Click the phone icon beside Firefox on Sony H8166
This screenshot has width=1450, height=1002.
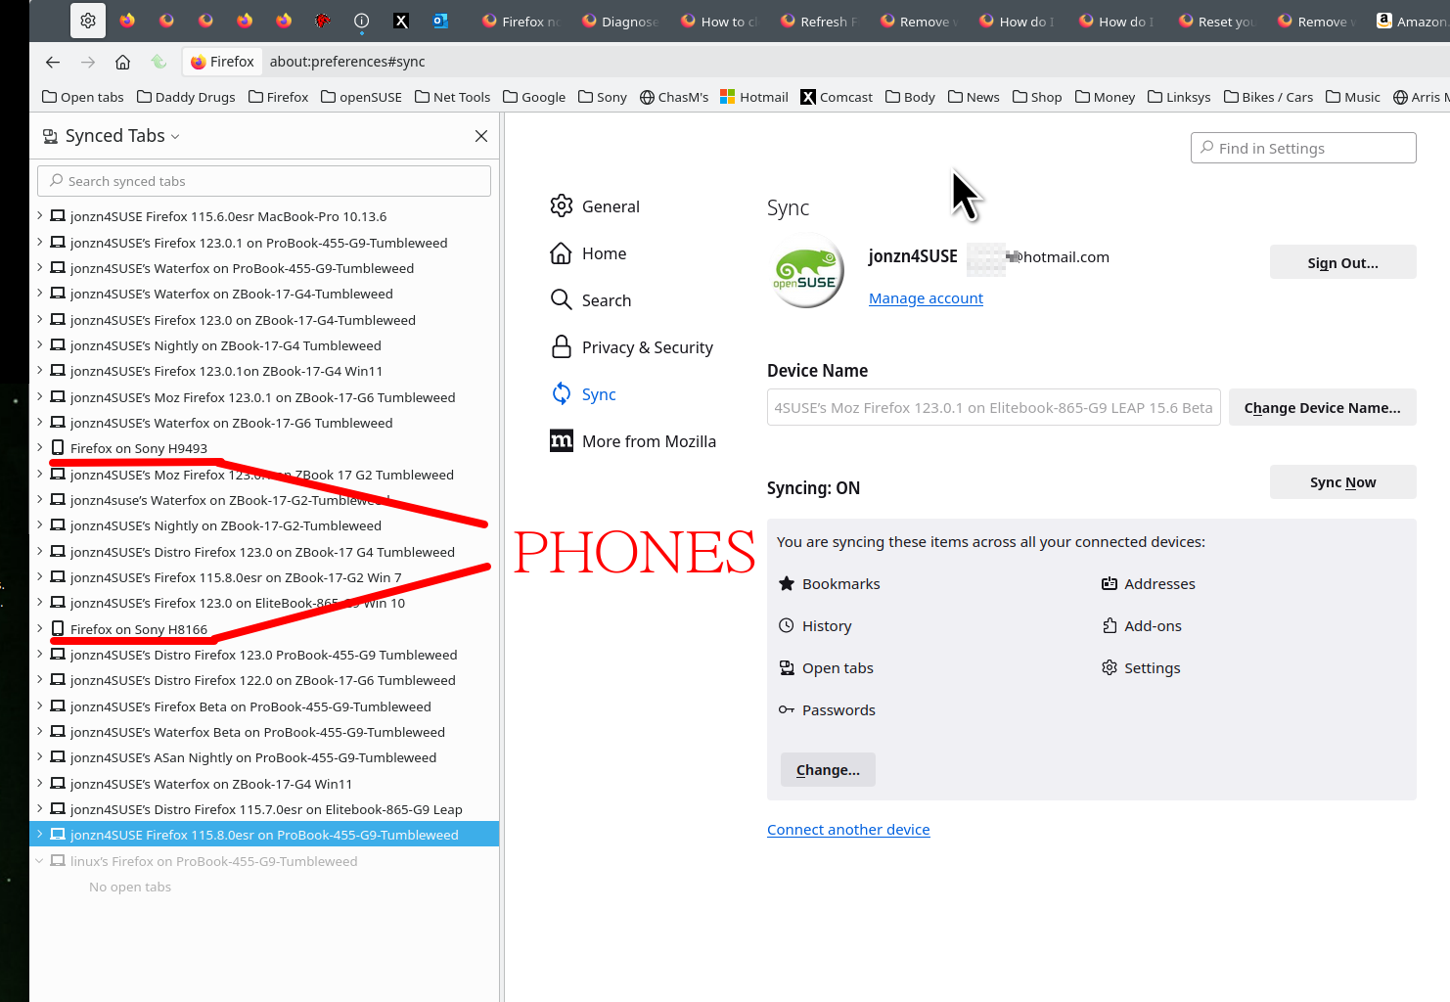click(x=58, y=629)
